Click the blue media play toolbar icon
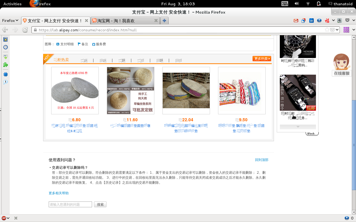The image size is (356, 222). click(x=319, y=21)
